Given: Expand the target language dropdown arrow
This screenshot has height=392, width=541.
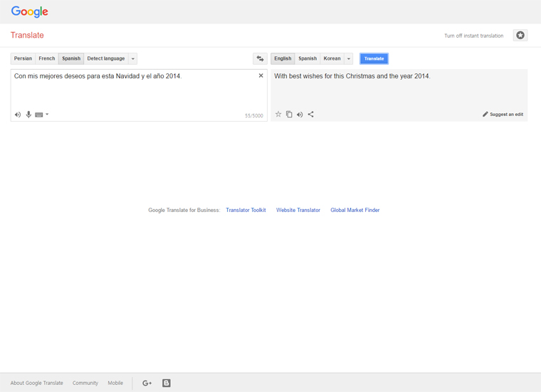Looking at the screenshot, I should tap(349, 58).
